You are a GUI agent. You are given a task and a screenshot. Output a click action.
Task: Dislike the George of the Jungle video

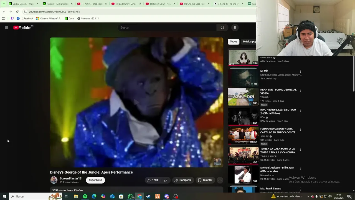click(x=165, y=180)
